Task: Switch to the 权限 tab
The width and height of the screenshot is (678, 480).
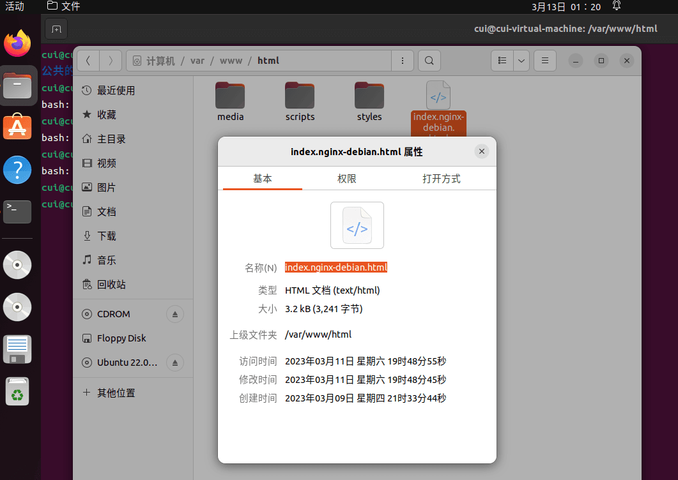Action: (347, 179)
